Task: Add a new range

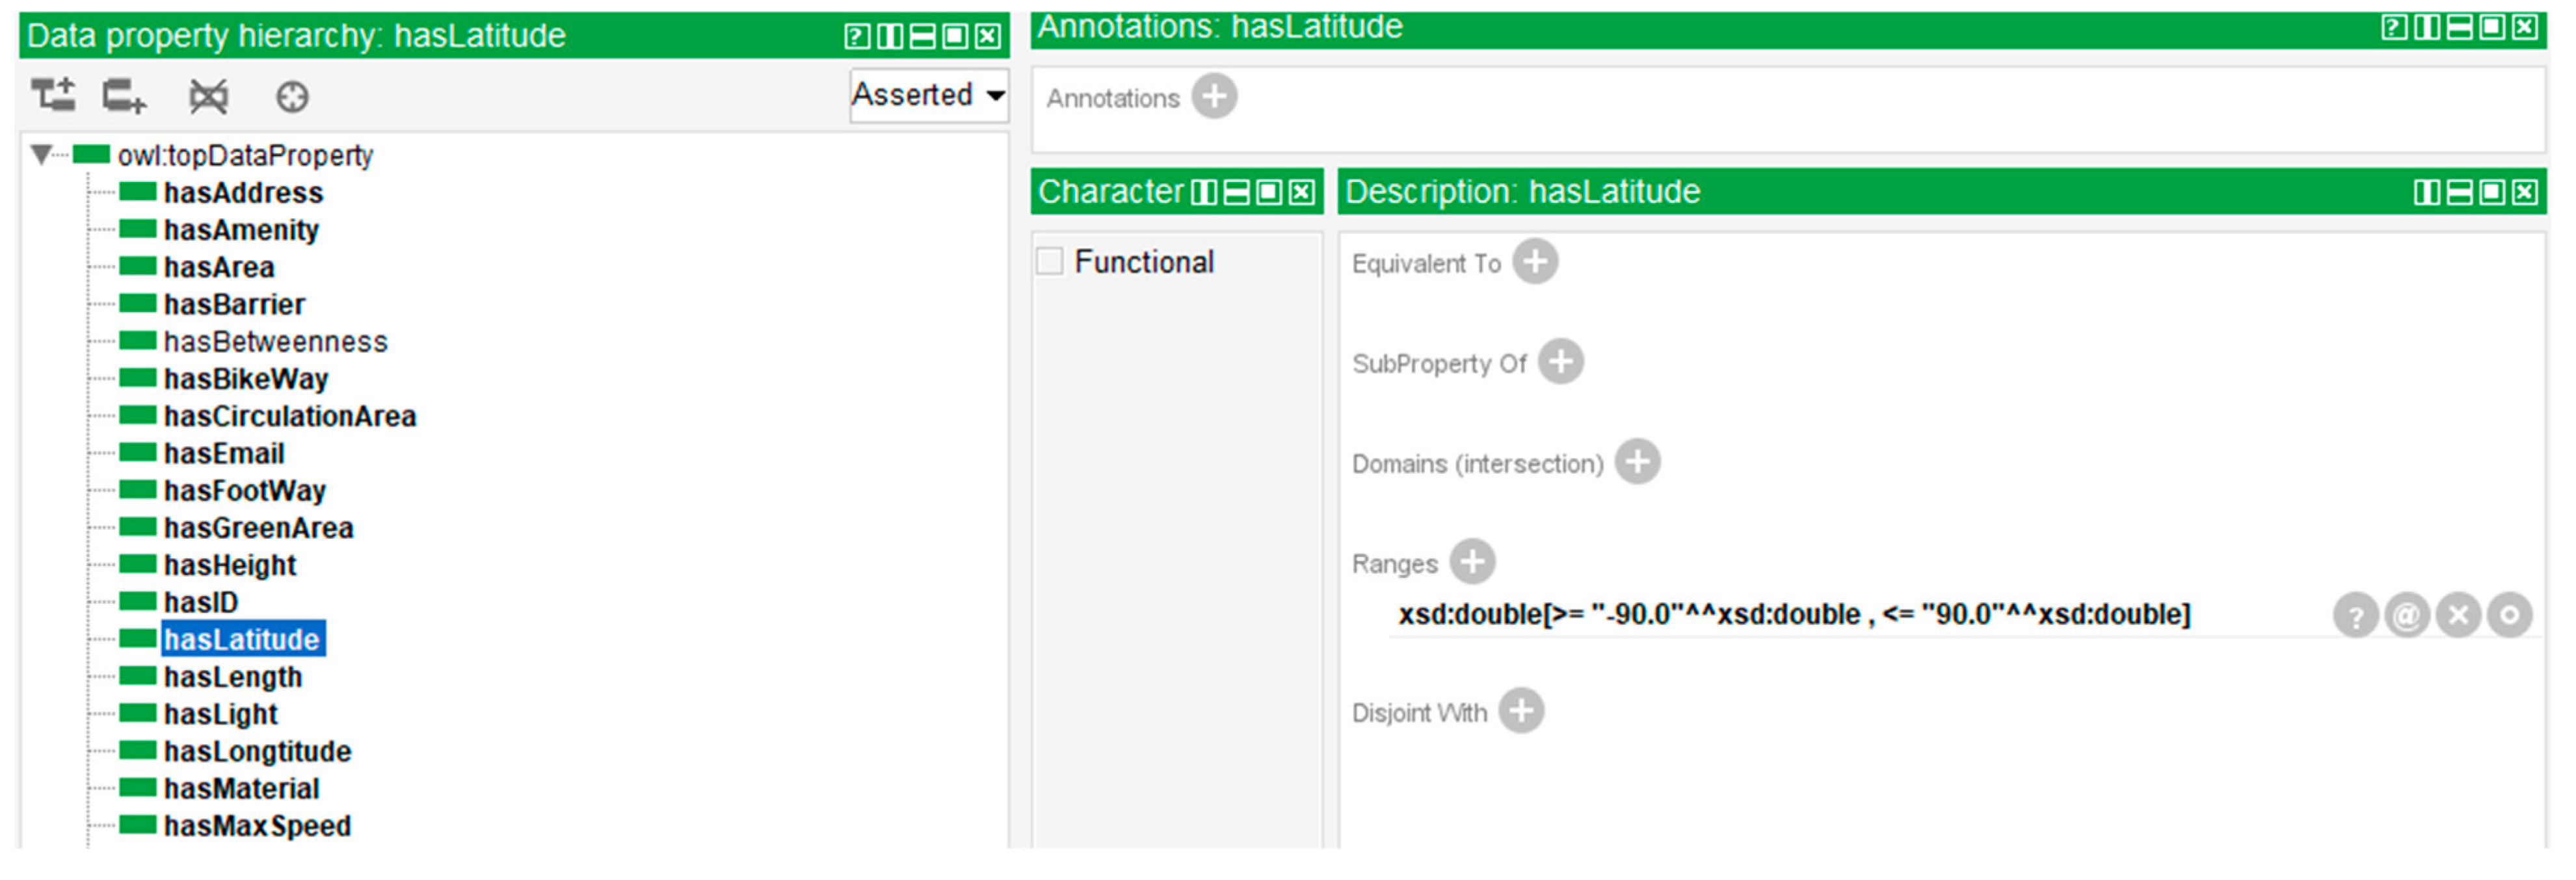Action: pyautogui.click(x=1472, y=562)
